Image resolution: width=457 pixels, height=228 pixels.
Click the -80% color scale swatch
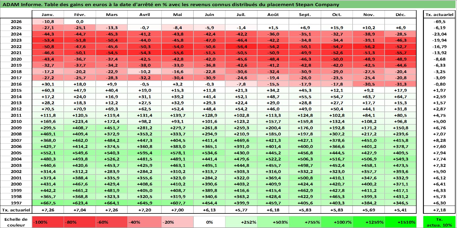tap(80, 222)
